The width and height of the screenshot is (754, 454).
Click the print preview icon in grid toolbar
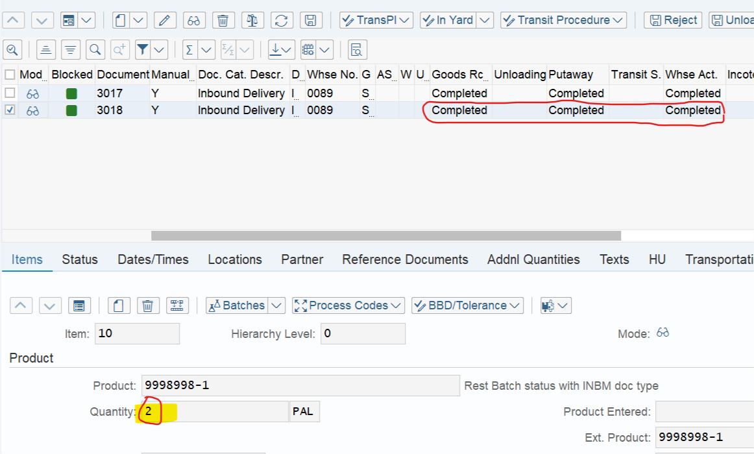[357, 49]
